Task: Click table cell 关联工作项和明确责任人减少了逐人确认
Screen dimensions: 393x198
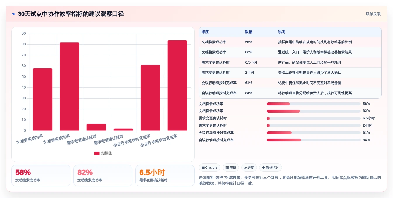Action: click(x=310, y=73)
